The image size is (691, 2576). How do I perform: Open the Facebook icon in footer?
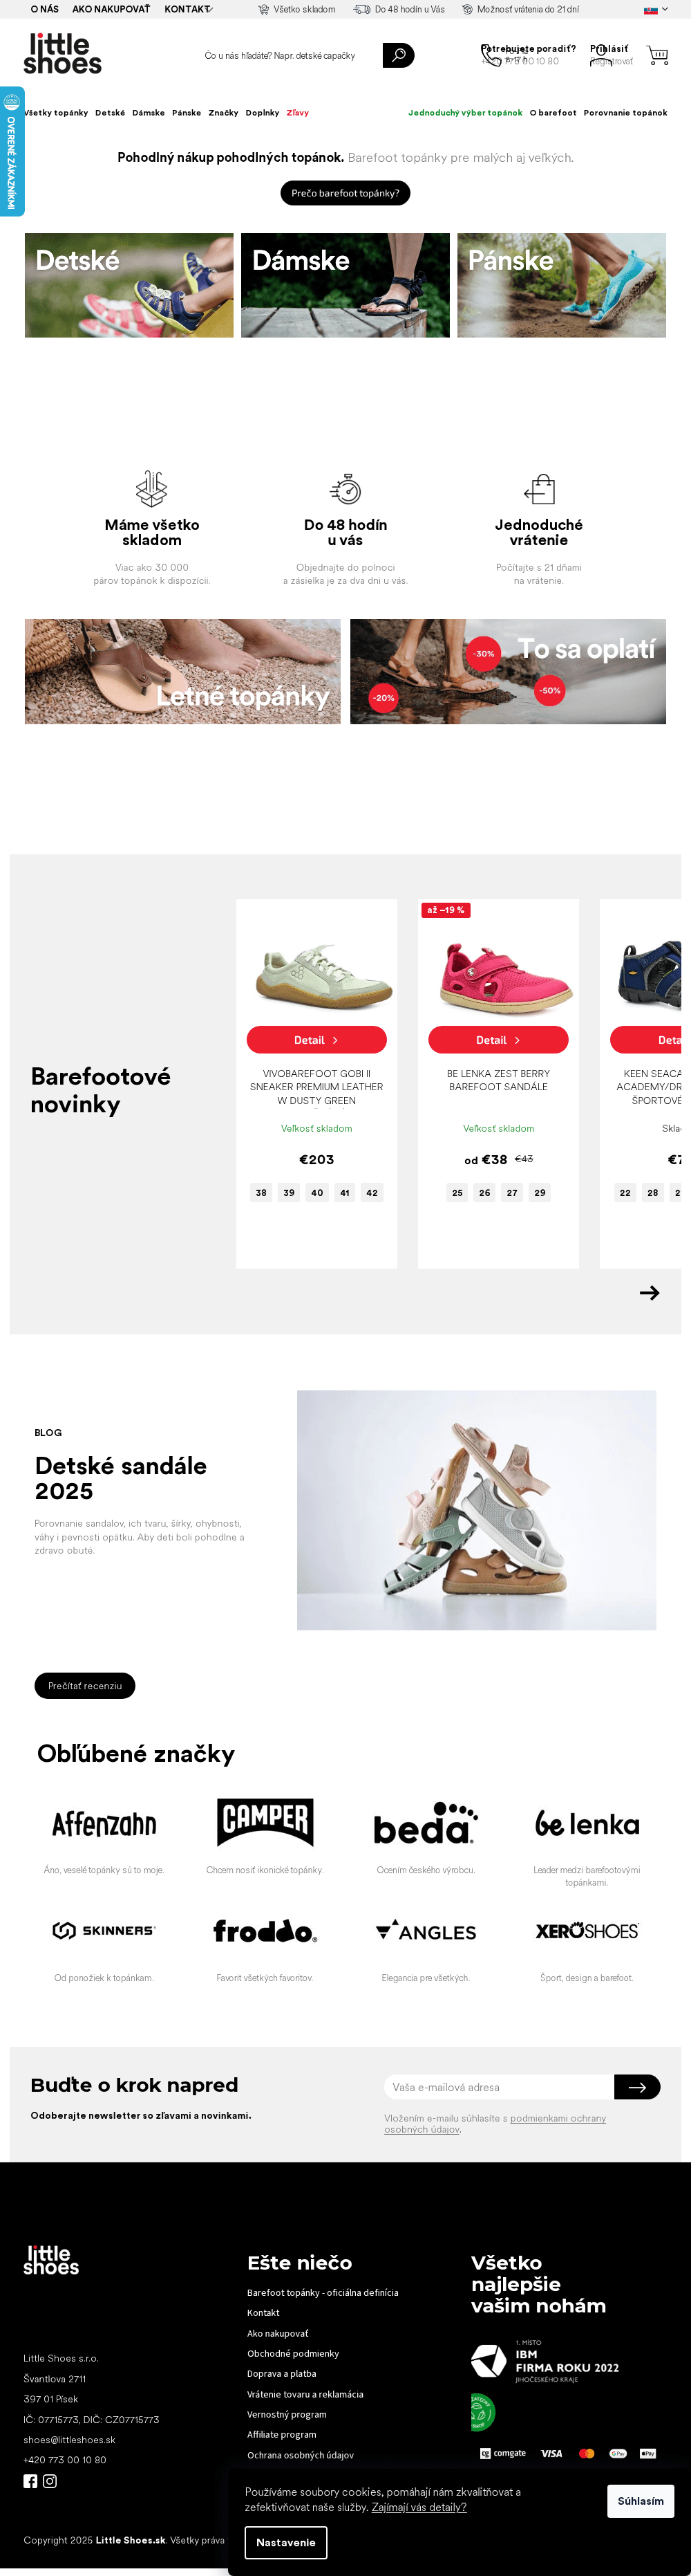(x=30, y=2480)
